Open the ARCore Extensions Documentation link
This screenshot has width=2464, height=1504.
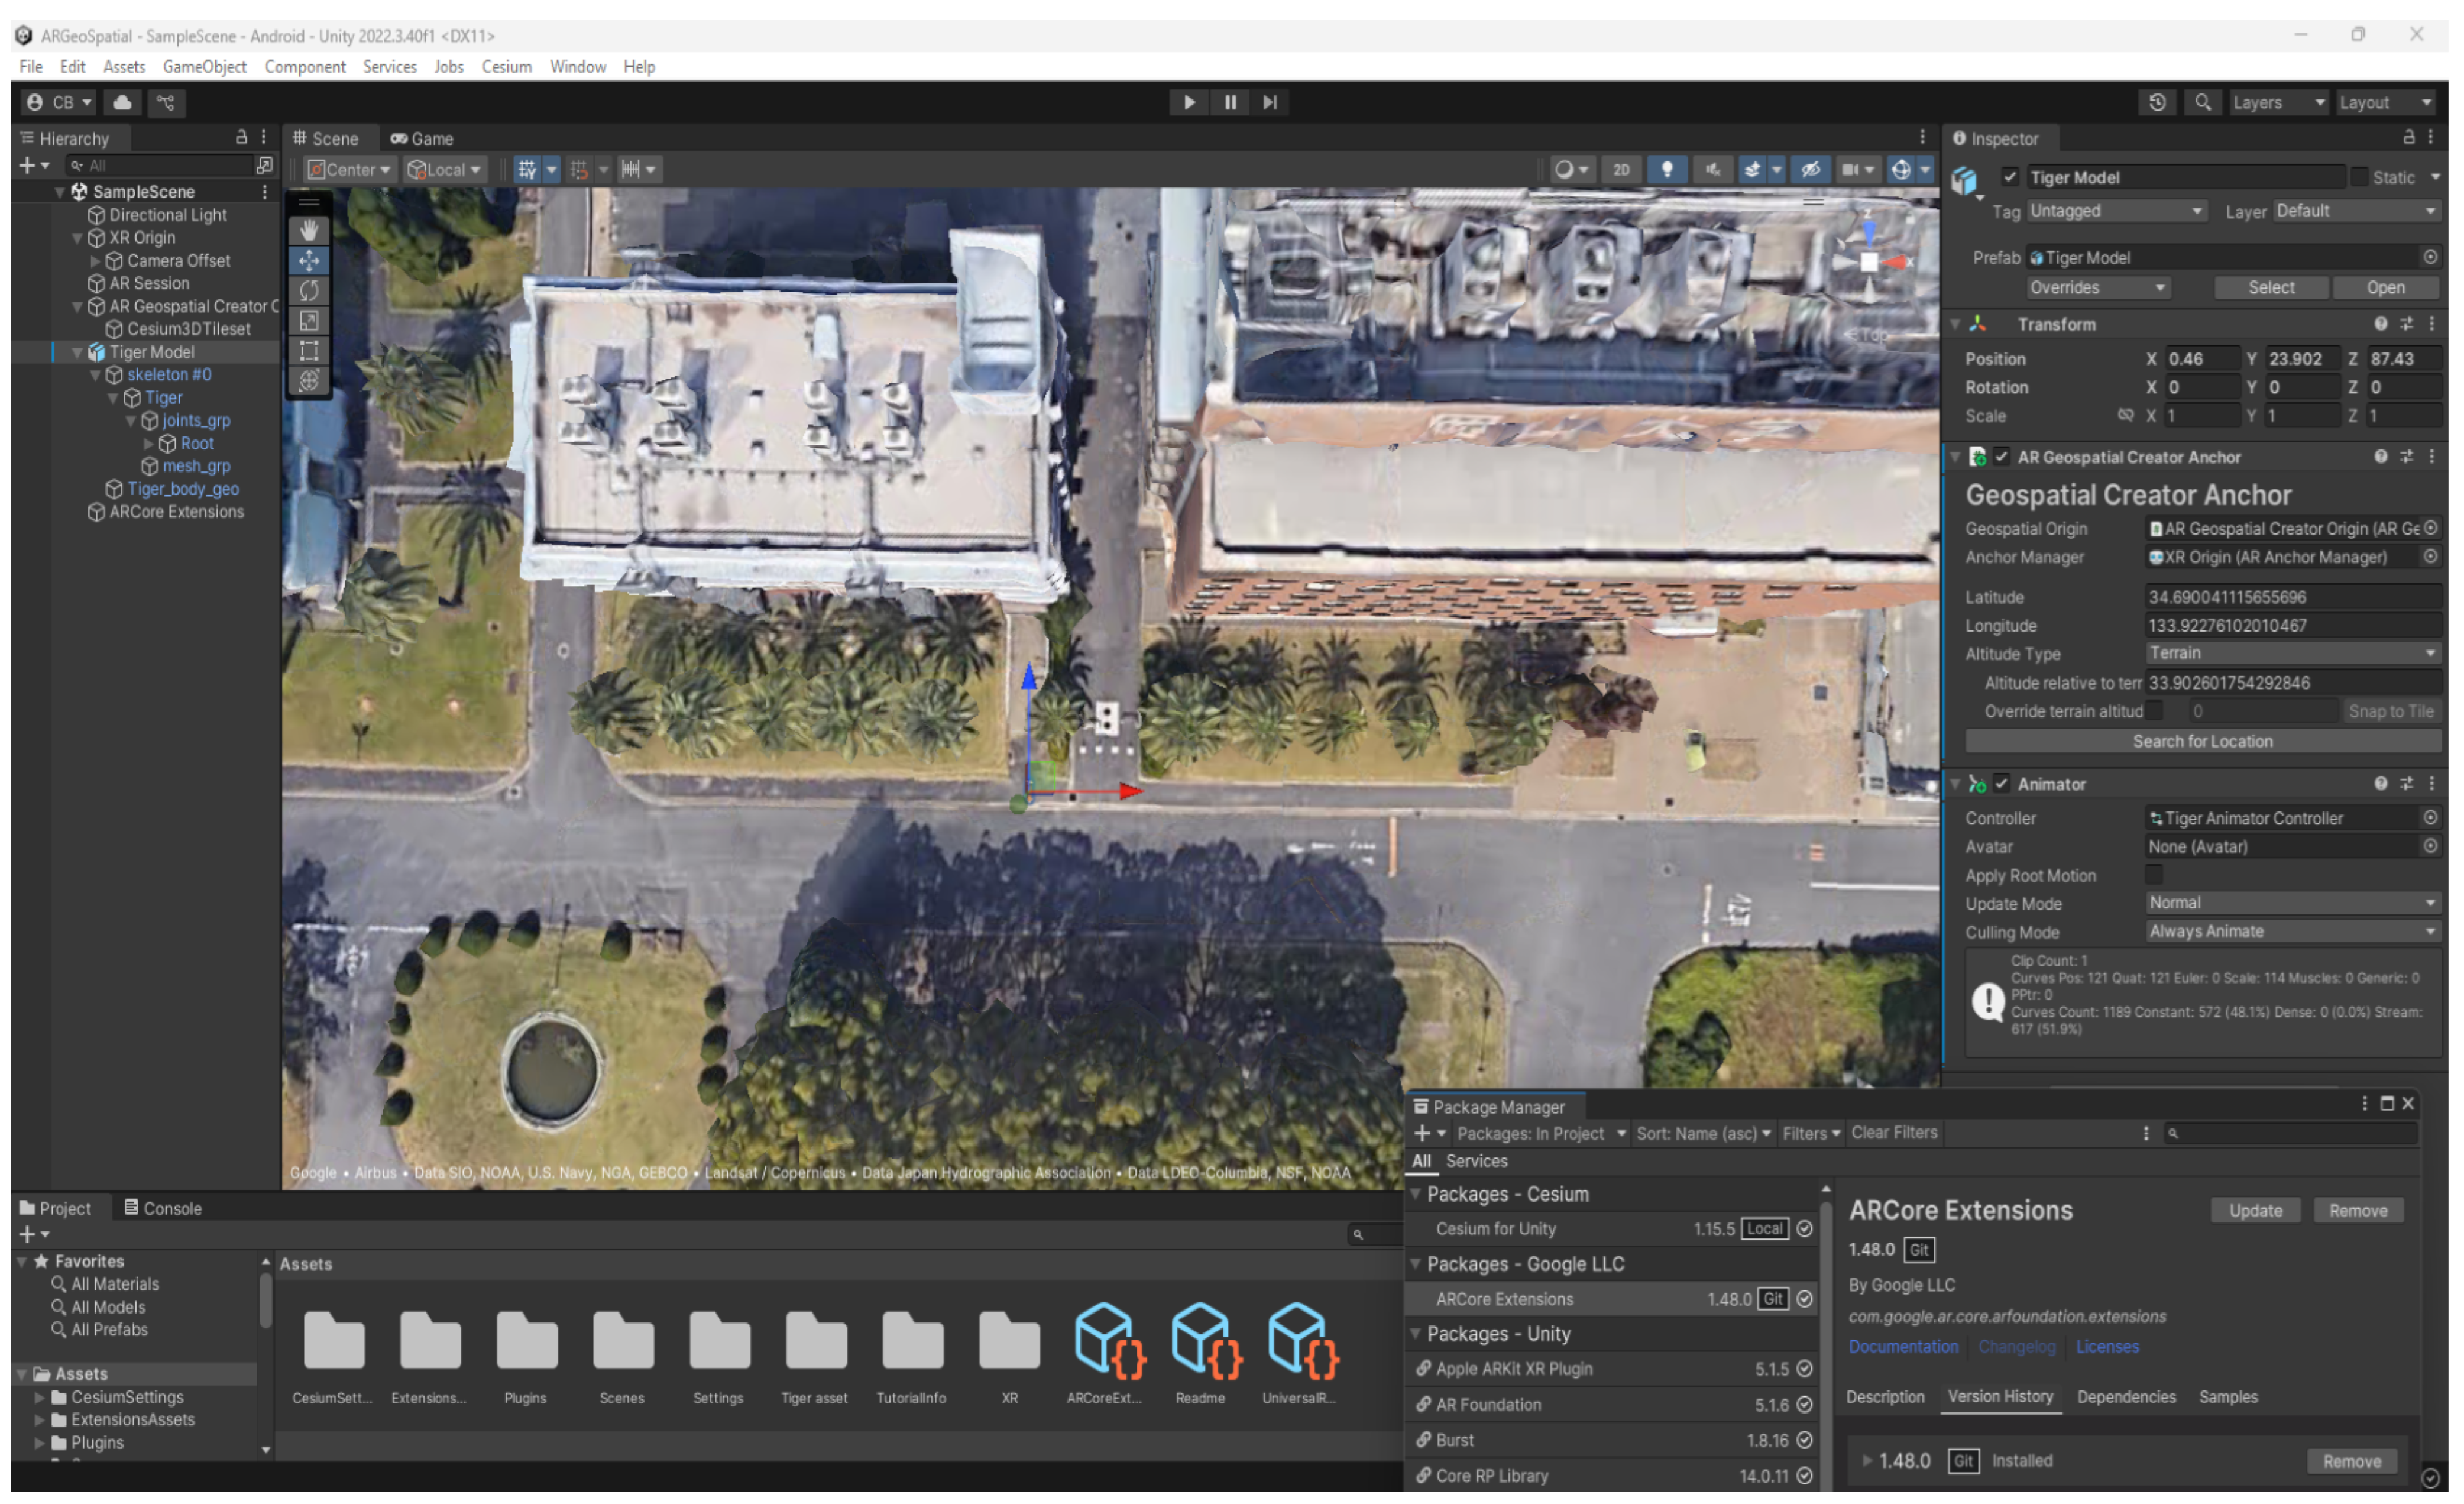click(x=1903, y=1347)
